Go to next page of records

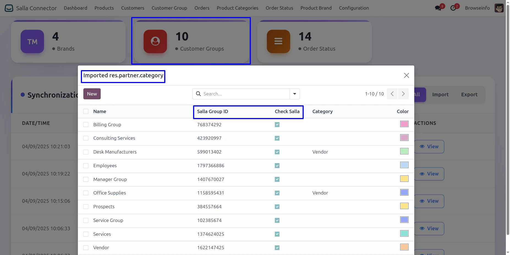pos(403,94)
